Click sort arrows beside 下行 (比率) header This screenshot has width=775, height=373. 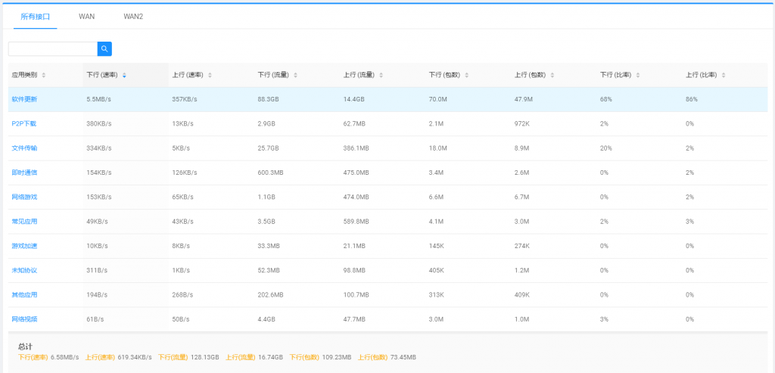tap(638, 75)
